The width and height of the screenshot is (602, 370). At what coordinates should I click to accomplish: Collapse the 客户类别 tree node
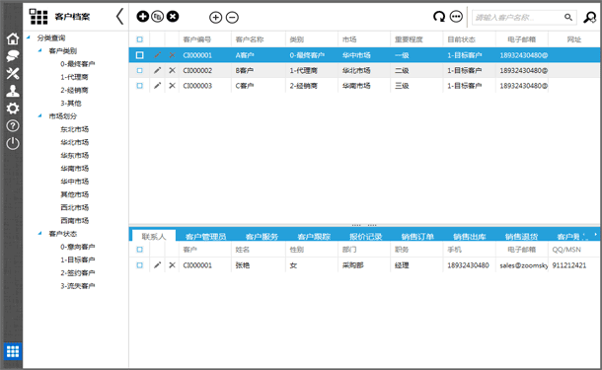(39, 50)
